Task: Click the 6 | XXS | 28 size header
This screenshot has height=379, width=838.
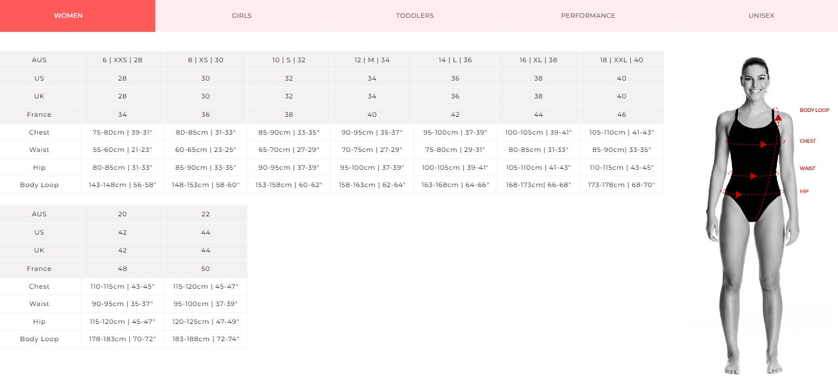Action: [122, 60]
